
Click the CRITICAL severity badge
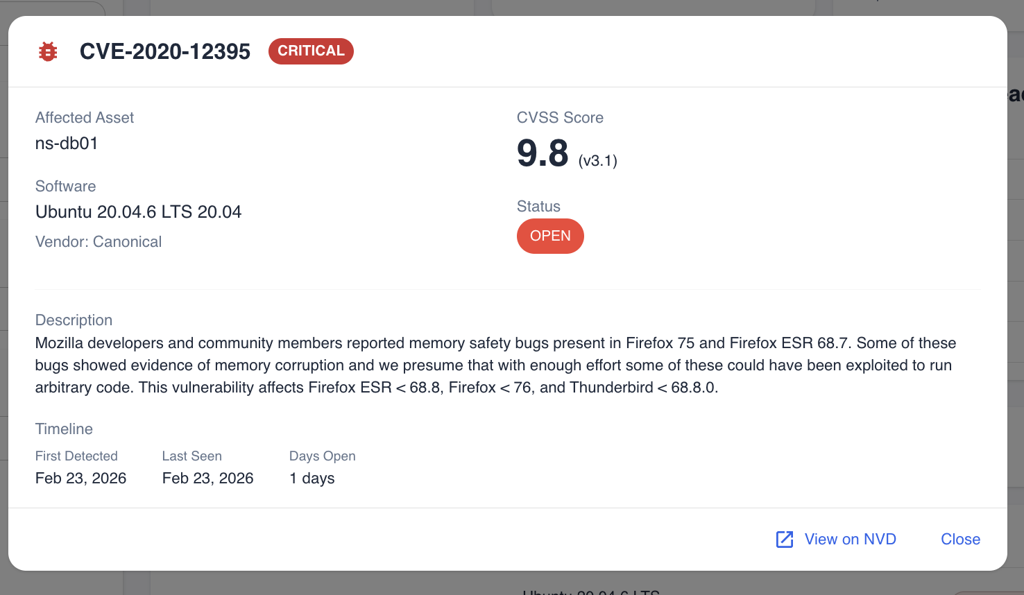tap(311, 51)
